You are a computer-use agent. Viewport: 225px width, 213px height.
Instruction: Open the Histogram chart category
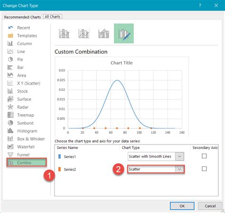coord(27,131)
